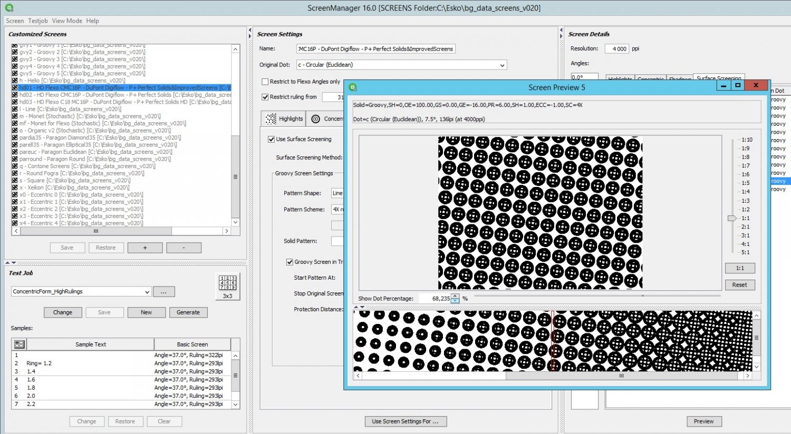791x434 pixels.
Task: Click Use Screen Settings For button
Action: tap(406, 421)
